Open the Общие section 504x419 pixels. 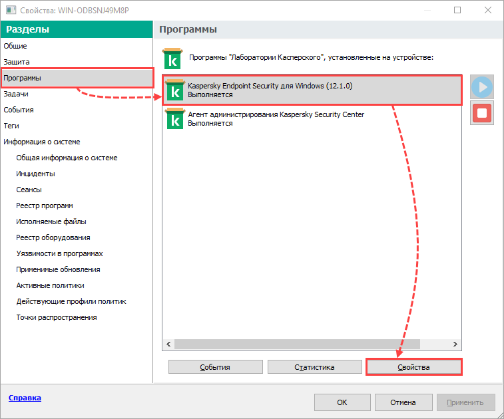click(15, 46)
